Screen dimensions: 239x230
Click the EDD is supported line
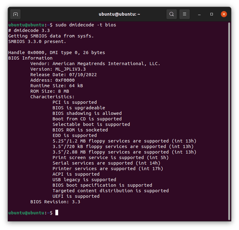pos(75,135)
